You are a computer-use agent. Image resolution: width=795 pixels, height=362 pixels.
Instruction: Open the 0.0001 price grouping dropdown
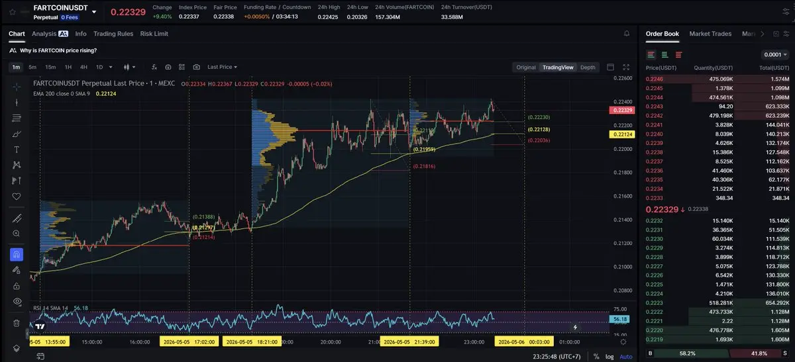[x=776, y=55]
